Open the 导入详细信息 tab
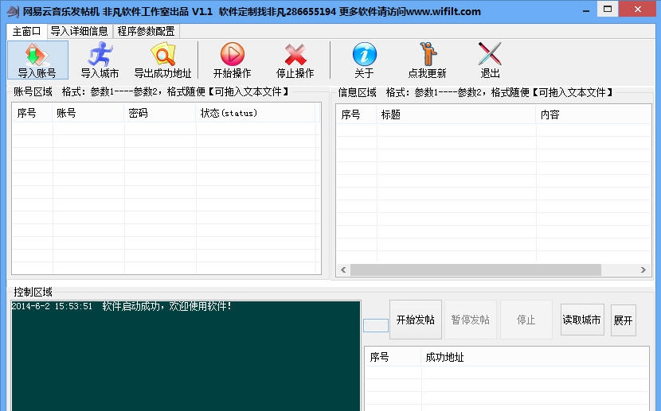Viewport: 661px width, 411px height. pyautogui.click(x=80, y=31)
